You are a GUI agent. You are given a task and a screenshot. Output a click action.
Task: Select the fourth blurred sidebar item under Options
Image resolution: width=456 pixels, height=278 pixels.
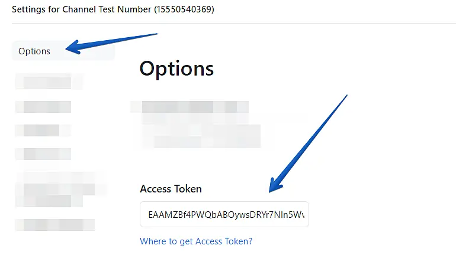43,154
